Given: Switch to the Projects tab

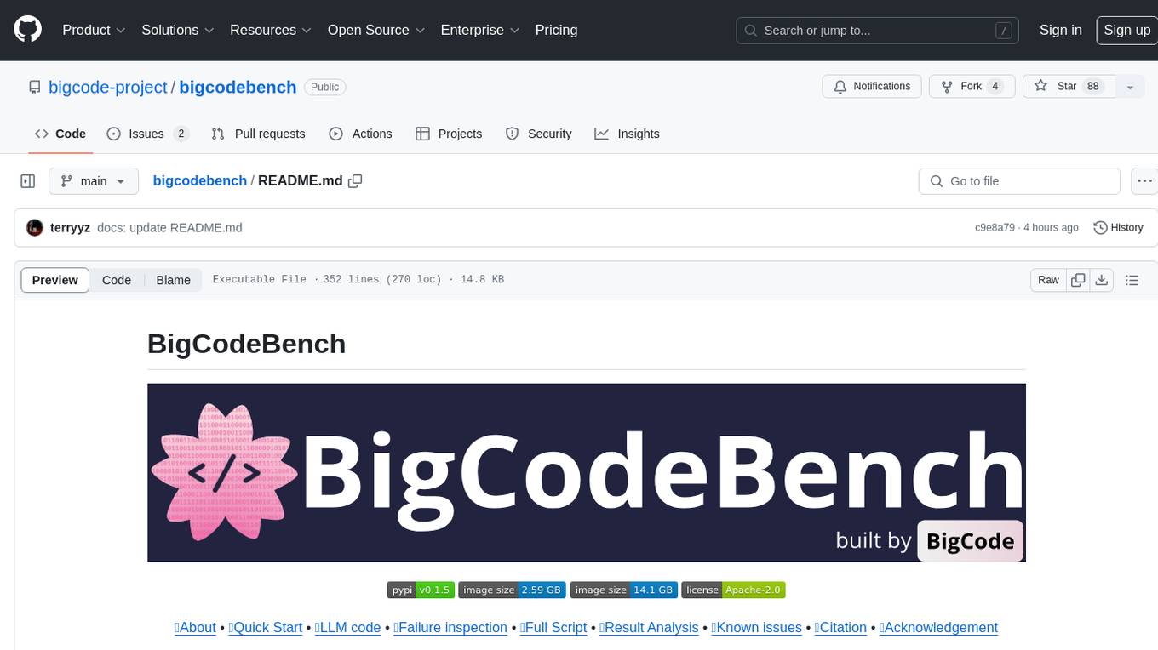Looking at the screenshot, I should coord(449,134).
